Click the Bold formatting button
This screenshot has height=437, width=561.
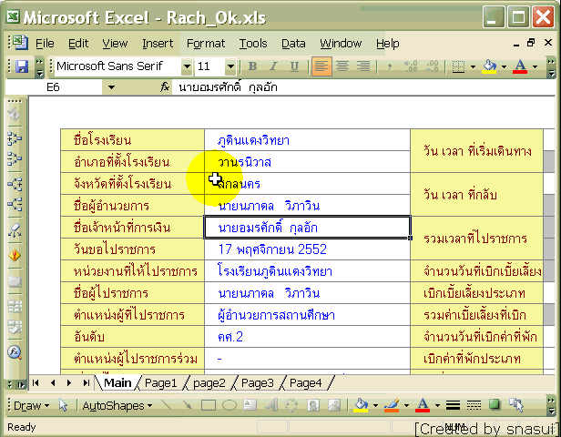(x=251, y=66)
